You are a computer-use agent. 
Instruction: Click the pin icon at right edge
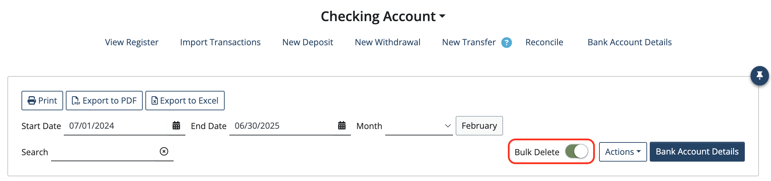click(x=760, y=76)
